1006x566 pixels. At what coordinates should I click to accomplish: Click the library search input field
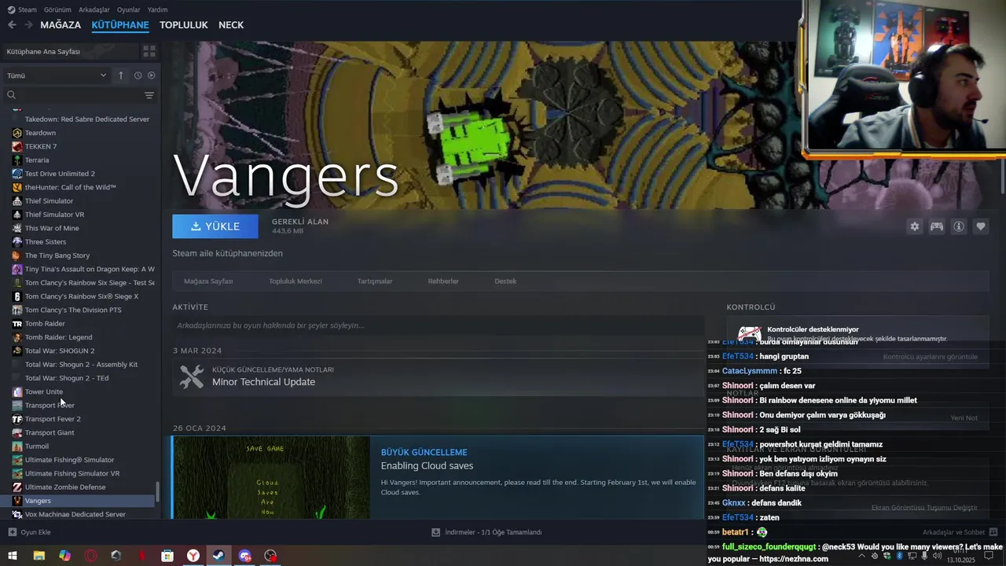tap(79, 95)
